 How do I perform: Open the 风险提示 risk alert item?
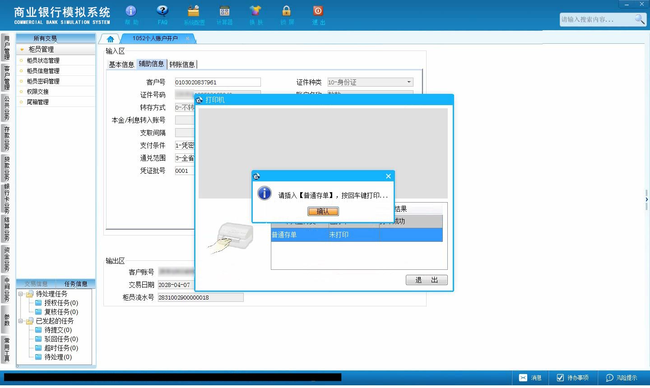pyautogui.click(x=621, y=378)
